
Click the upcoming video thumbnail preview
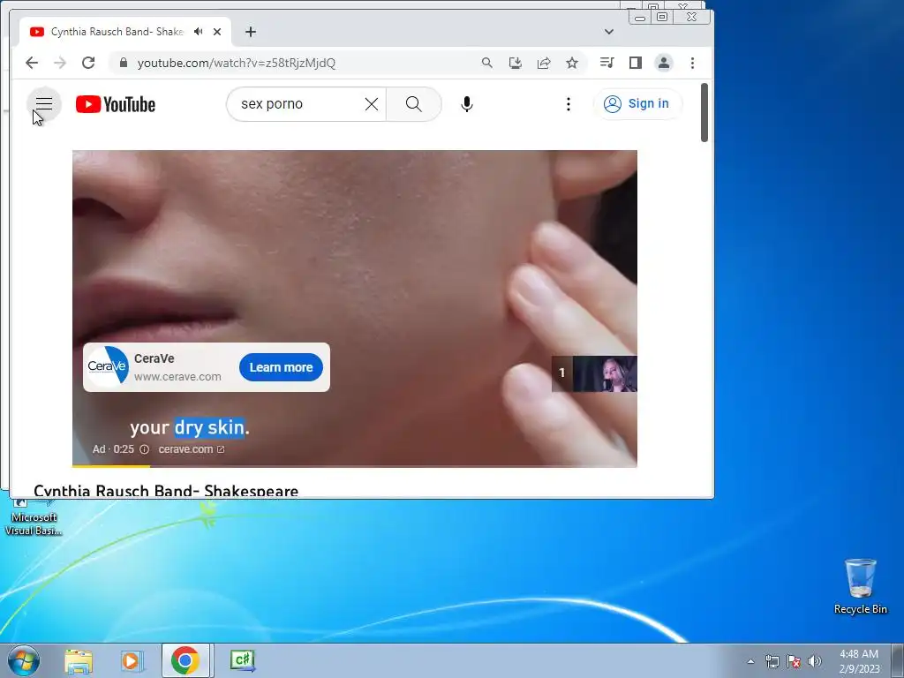pyautogui.click(x=594, y=373)
